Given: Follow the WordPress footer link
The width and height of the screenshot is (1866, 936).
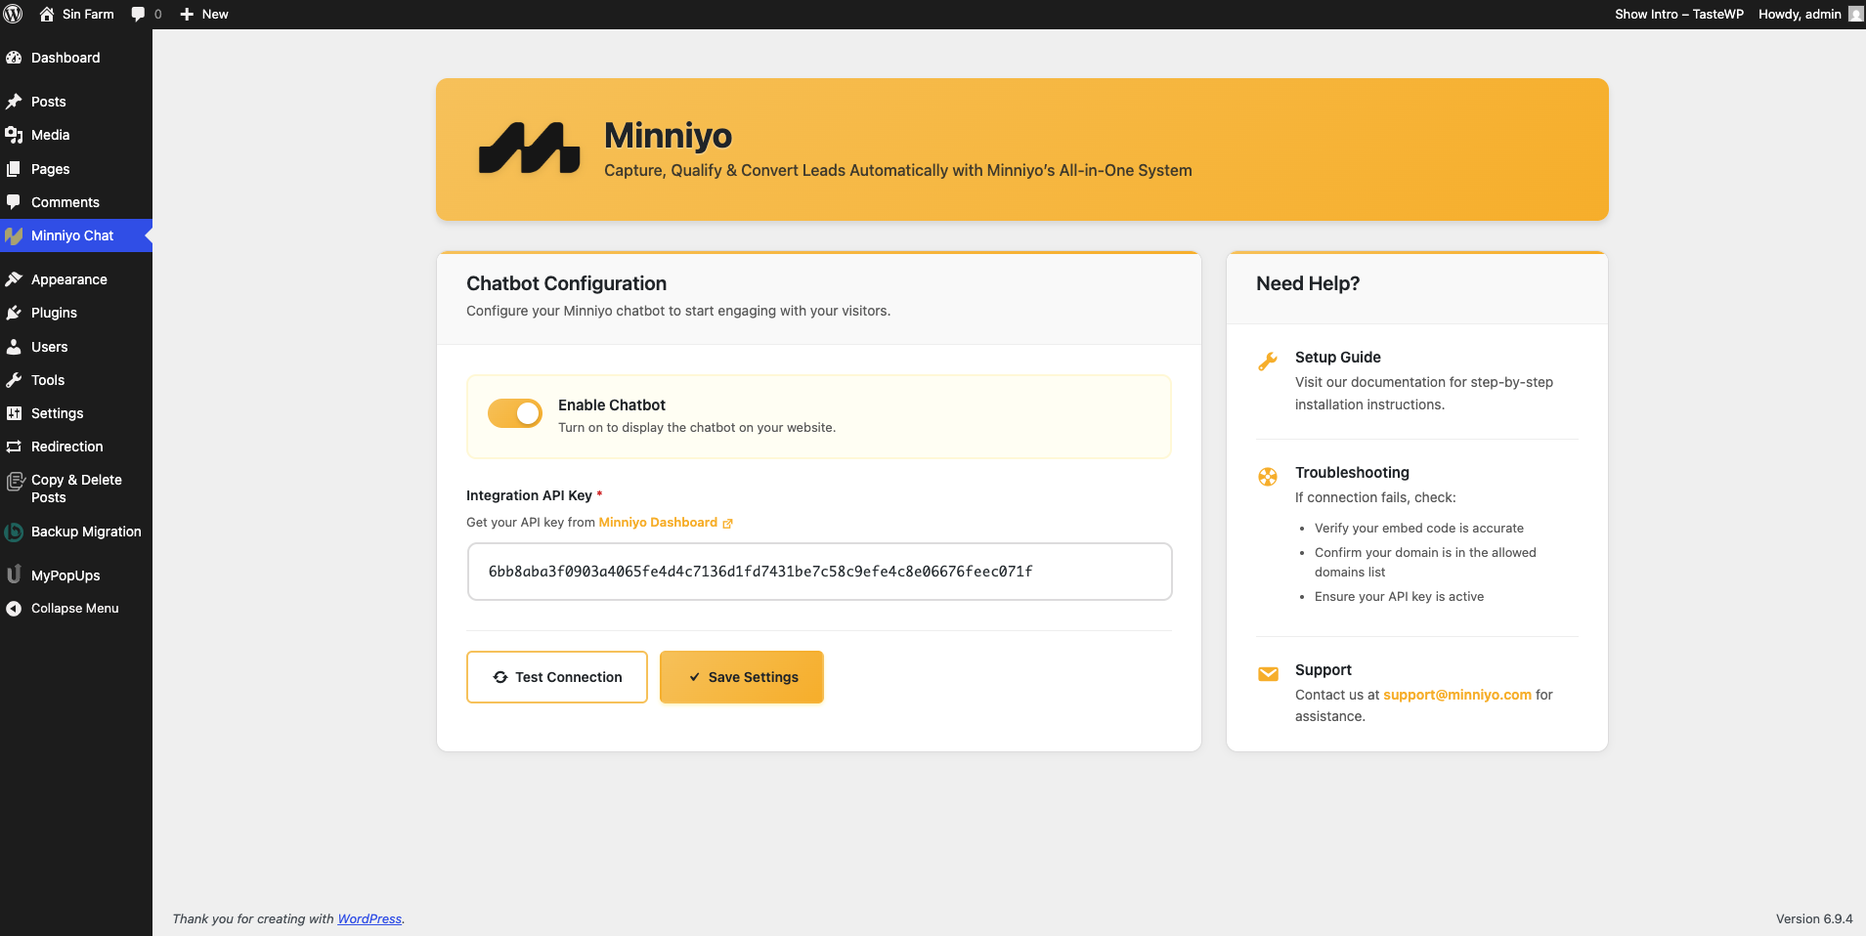Looking at the screenshot, I should tap(369, 919).
